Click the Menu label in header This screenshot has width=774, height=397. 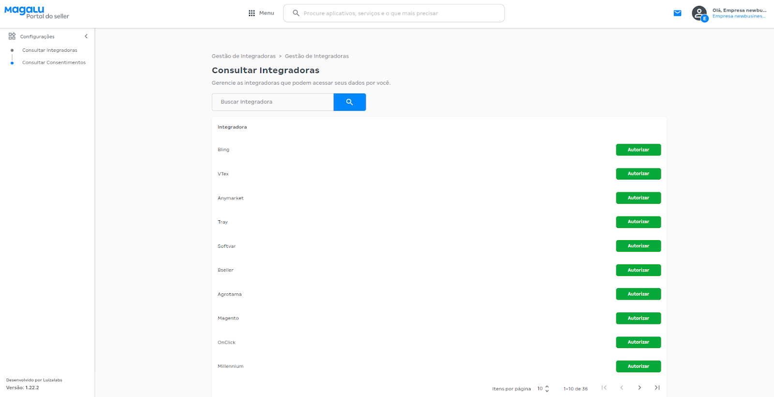point(267,13)
